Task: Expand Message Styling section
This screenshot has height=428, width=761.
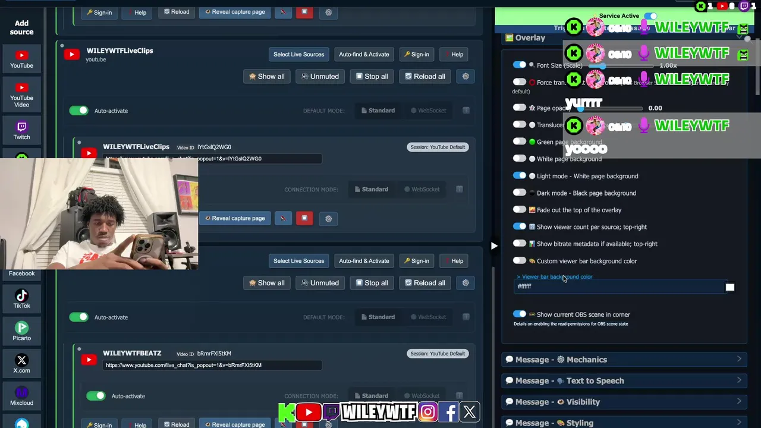Action: point(624,423)
